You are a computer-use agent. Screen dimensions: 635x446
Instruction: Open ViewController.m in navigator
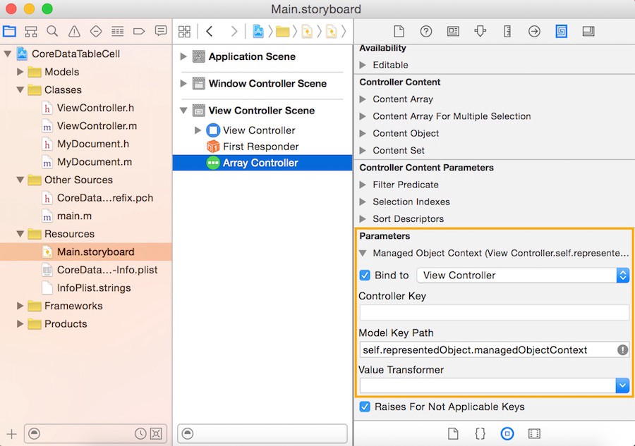97,125
